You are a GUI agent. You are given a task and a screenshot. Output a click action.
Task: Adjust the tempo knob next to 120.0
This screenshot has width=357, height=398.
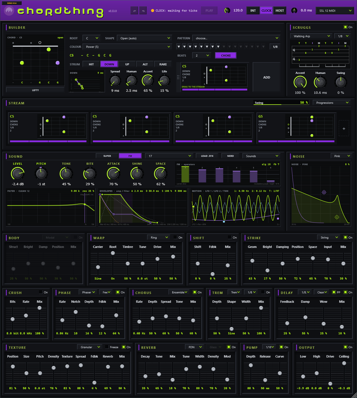point(227,11)
